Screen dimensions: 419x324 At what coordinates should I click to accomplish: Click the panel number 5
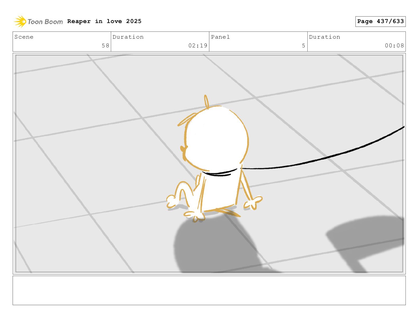[x=304, y=46]
